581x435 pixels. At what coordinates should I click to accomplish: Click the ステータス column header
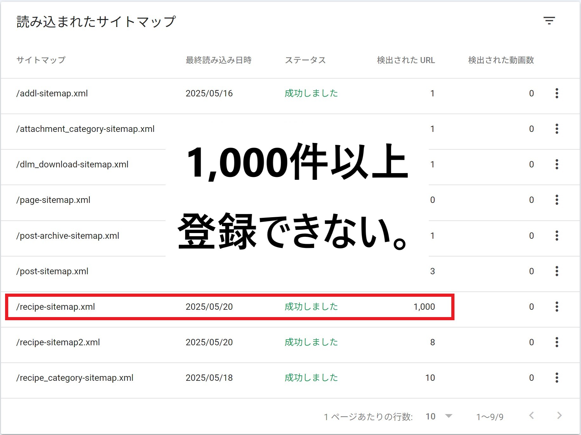(305, 60)
